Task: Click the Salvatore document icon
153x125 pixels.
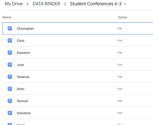Action: [x=10, y=113]
